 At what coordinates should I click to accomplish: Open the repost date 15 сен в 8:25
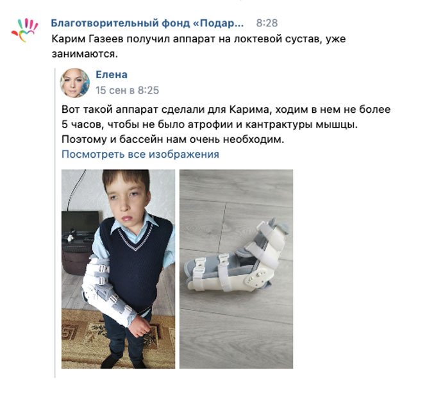coord(127,90)
